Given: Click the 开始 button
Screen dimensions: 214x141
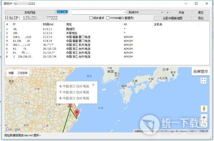Looking at the screenshot, I should [x=181, y=12].
